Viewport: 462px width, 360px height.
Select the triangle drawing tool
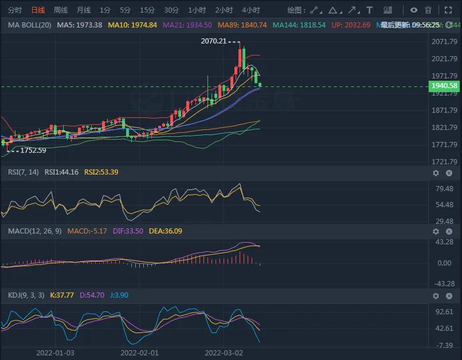(332, 10)
